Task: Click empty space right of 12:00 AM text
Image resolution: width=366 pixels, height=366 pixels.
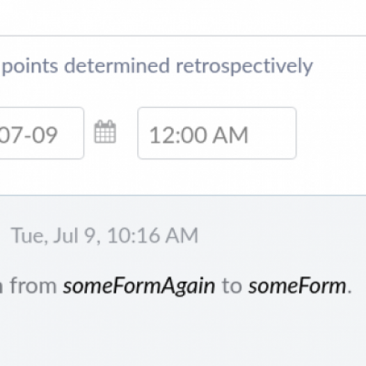Action: coord(272,134)
